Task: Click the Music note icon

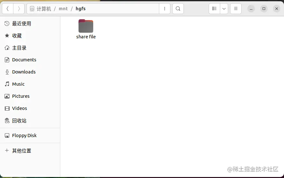Action: point(7,84)
